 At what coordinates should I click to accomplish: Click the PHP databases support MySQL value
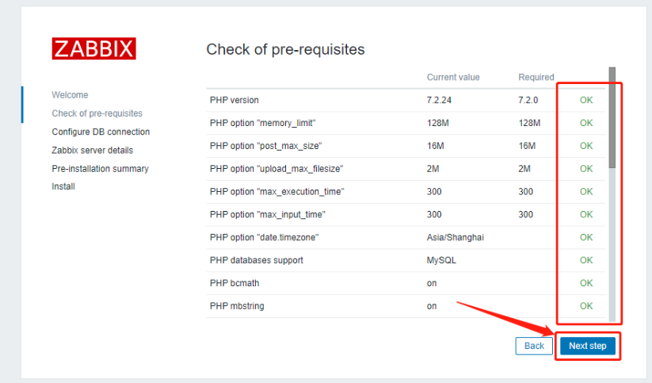pyautogui.click(x=440, y=260)
